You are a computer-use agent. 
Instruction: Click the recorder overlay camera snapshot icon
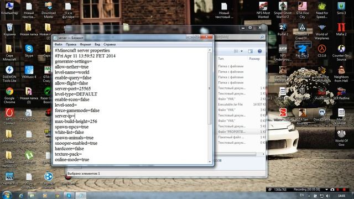pos(332,190)
